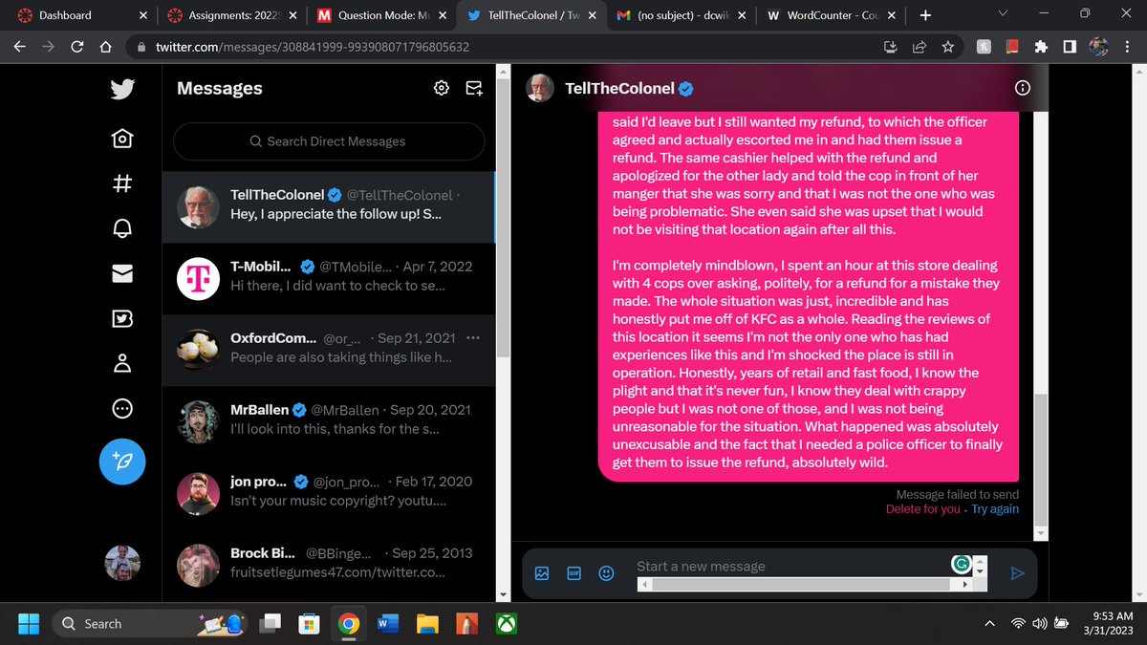Viewport: 1147px width, 645px height.
Task: Open the T-Mobile conversation
Action: tap(329, 278)
